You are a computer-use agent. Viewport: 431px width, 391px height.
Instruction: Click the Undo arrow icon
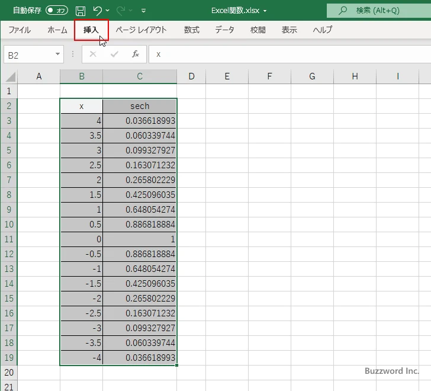tap(97, 11)
